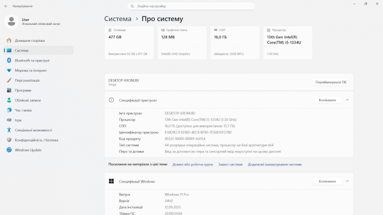
Task: Click the Облікові записи person icon
Action: coord(9,100)
